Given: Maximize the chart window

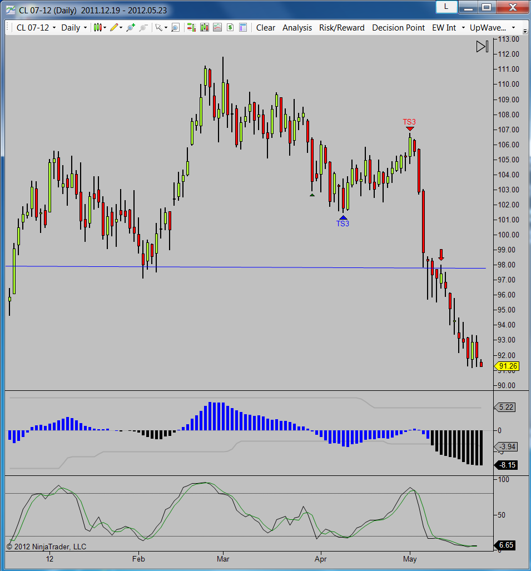Looking at the screenshot, I should 487,7.
